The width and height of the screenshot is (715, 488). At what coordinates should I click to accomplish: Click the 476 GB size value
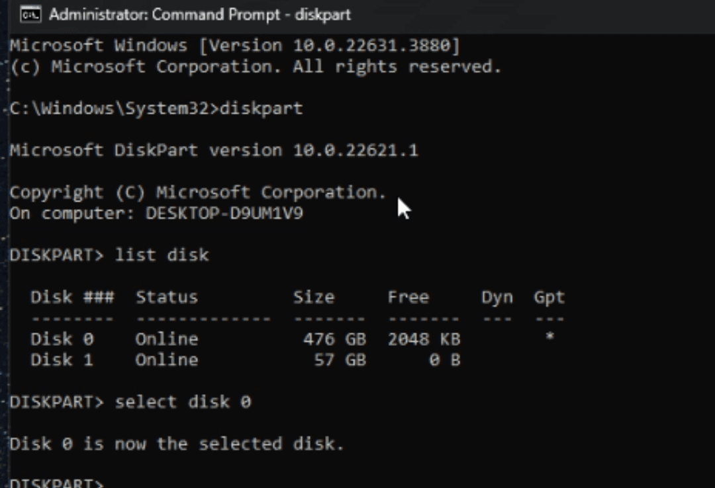click(334, 339)
